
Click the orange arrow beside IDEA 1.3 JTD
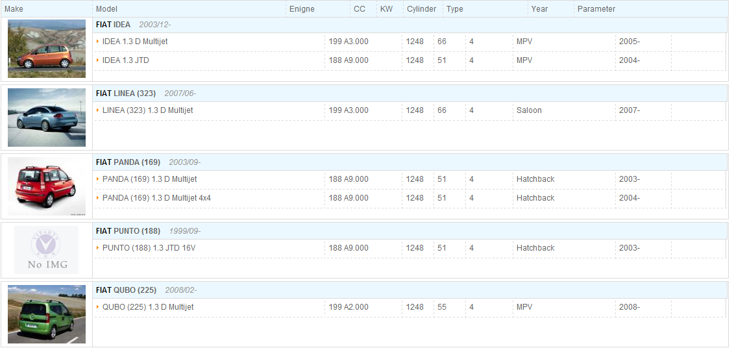[98, 60]
